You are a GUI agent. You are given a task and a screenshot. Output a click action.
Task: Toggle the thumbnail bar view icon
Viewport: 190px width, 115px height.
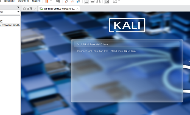click(93, 1)
